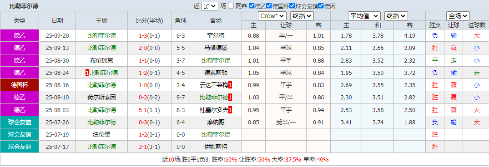Click the home handicap odds 0.88
Viewport: 489px width, 167px height.
253,36
